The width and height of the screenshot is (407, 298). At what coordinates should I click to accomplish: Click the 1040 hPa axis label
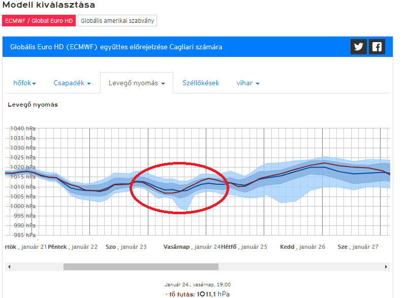pyautogui.click(x=23, y=128)
